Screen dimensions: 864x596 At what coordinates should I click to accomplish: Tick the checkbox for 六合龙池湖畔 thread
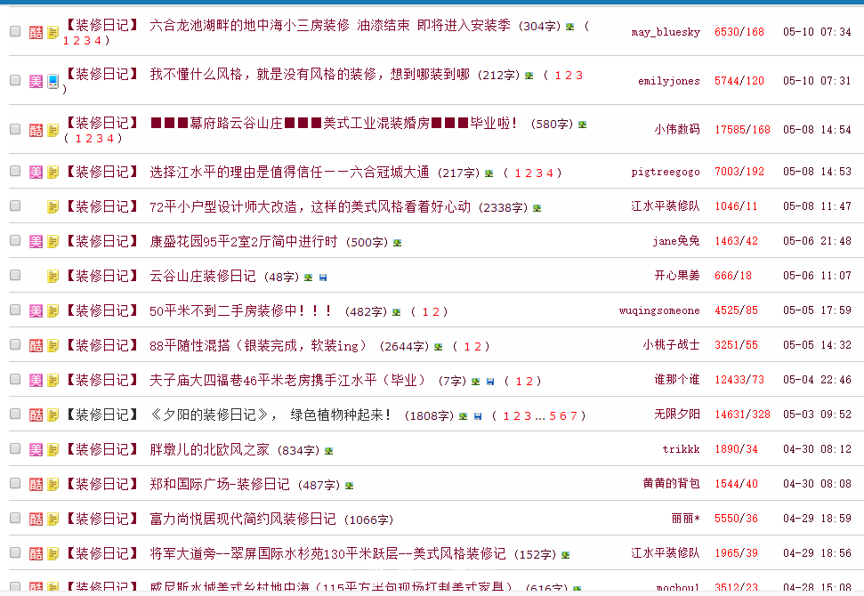pyautogui.click(x=15, y=31)
